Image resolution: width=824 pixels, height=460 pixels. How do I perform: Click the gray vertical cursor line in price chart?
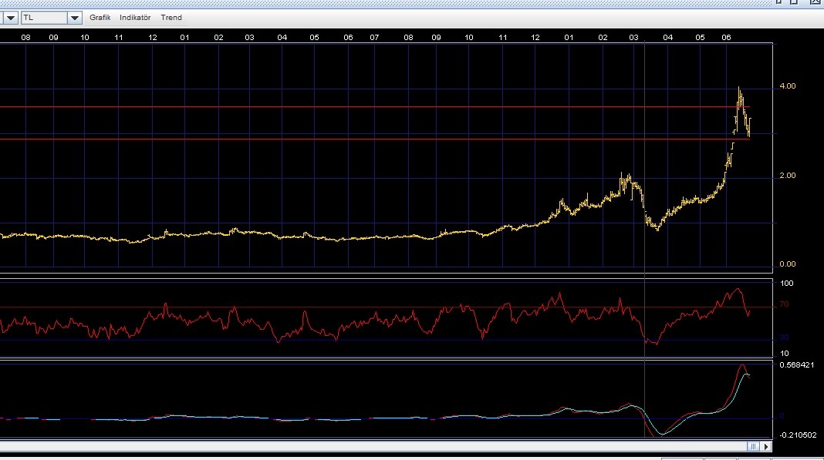click(645, 157)
